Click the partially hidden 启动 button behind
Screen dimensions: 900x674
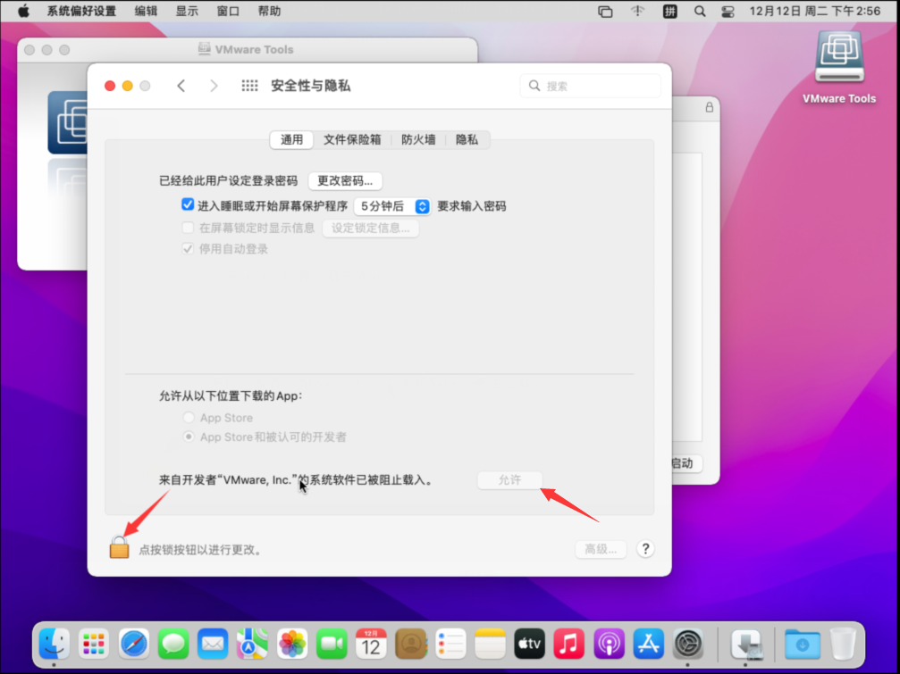pyautogui.click(x=686, y=463)
